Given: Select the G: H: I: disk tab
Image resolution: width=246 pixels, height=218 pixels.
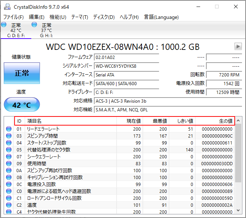Looking at the screenshot, I should coord(47,30).
